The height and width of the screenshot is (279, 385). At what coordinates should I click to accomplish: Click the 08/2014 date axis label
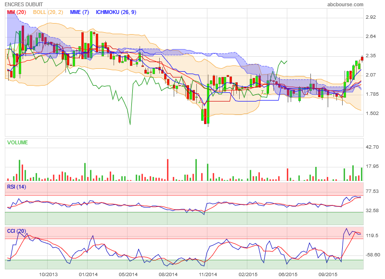[168, 274]
